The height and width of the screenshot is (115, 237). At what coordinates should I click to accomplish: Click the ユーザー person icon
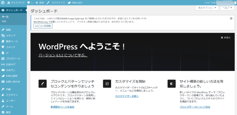(x=3, y=101)
